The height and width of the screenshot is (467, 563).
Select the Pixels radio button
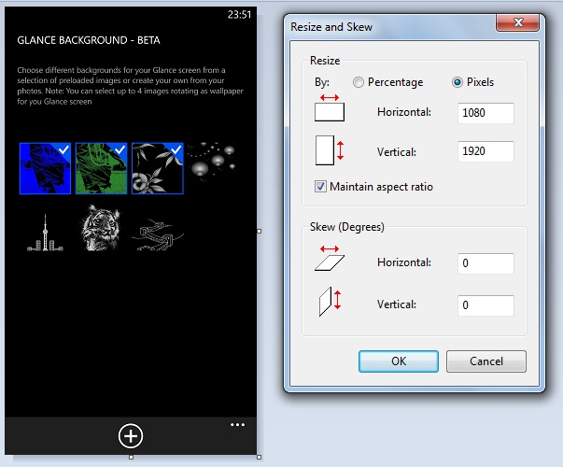click(x=457, y=82)
